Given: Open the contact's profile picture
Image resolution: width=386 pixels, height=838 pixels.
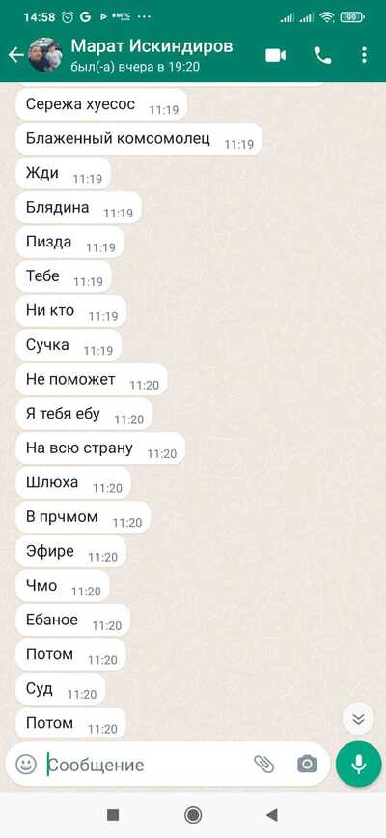Looking at the screenshot, I should [44, 55].
